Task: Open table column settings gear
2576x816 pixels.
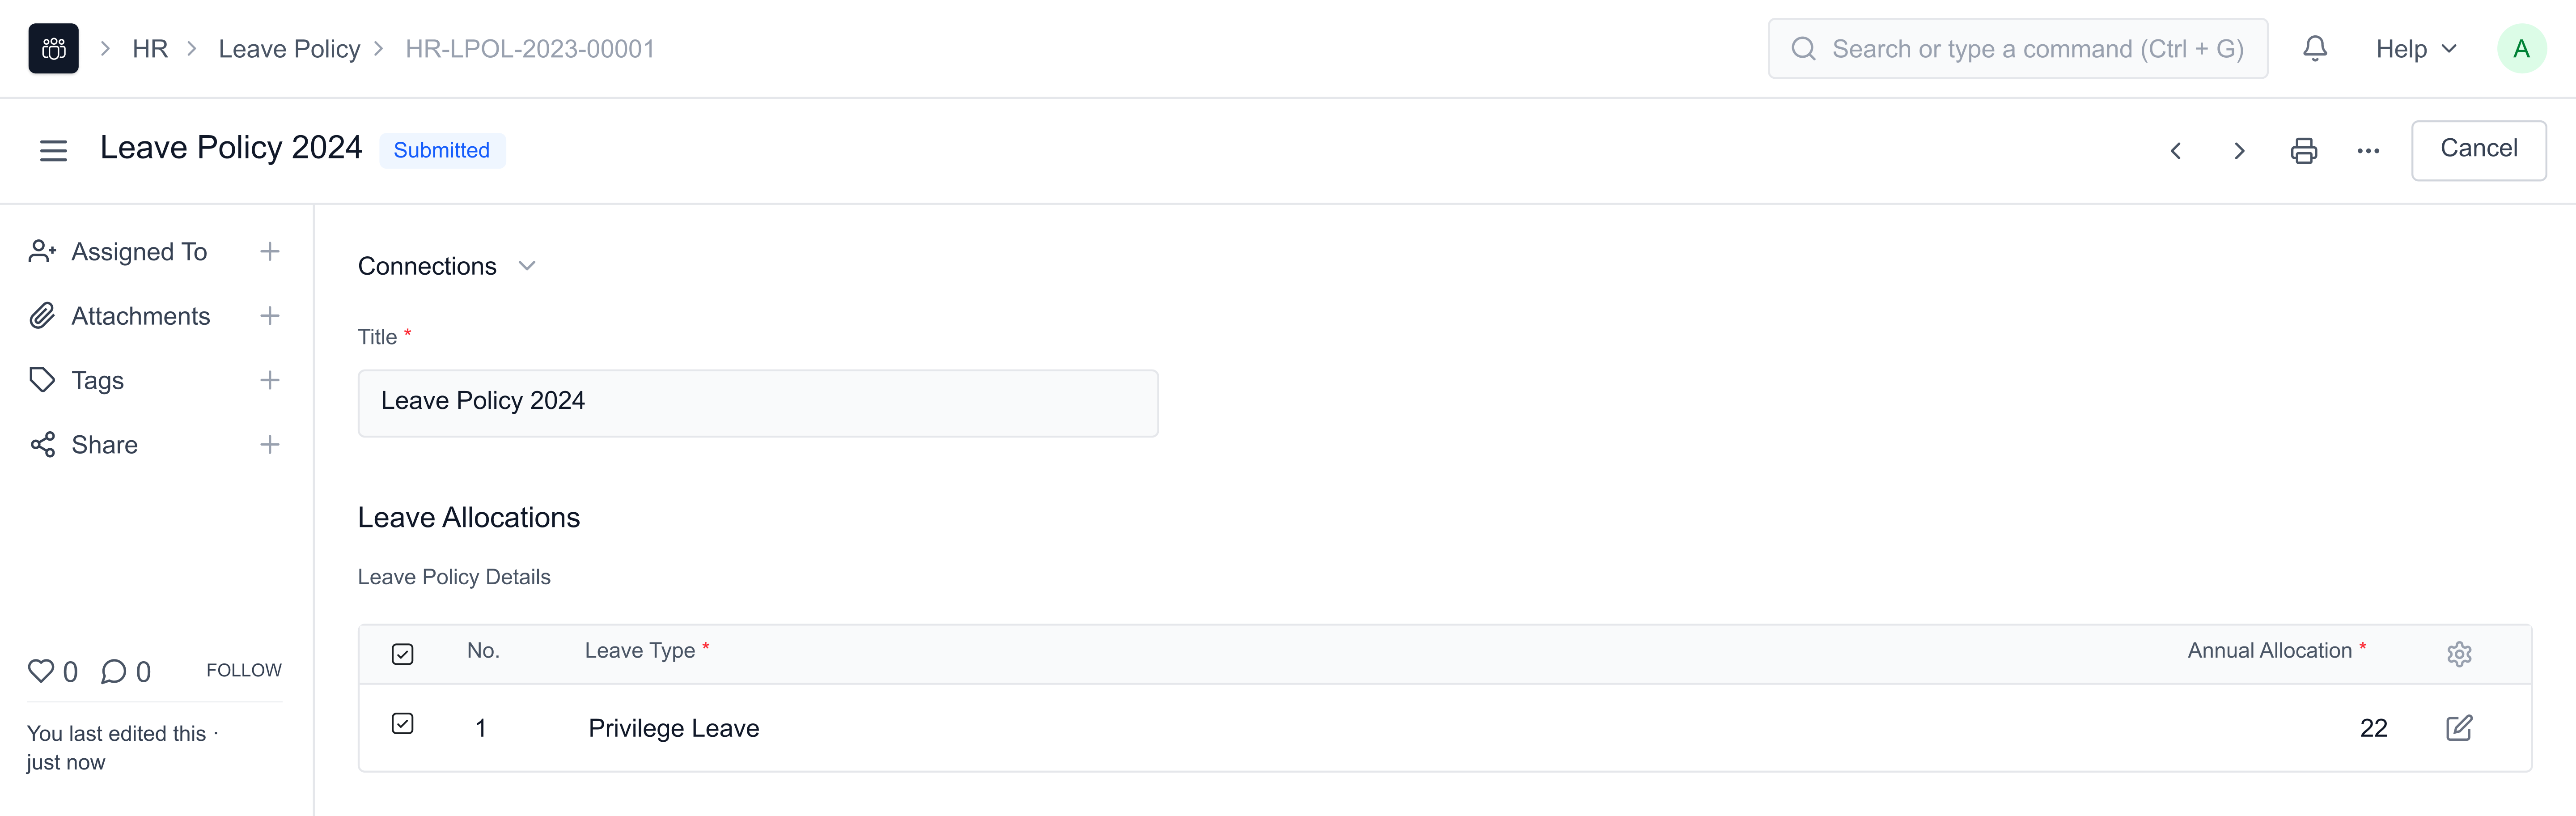Action: [2459, 654]
